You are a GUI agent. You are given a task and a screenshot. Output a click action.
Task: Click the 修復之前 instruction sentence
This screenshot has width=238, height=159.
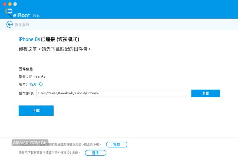click(x=55, y=49)
